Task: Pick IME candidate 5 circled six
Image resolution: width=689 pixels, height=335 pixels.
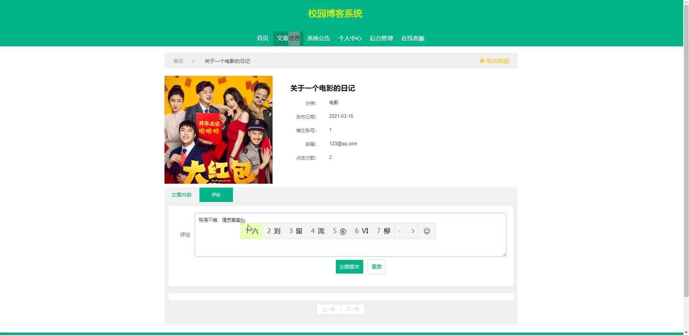Action: tap(339, 231)
